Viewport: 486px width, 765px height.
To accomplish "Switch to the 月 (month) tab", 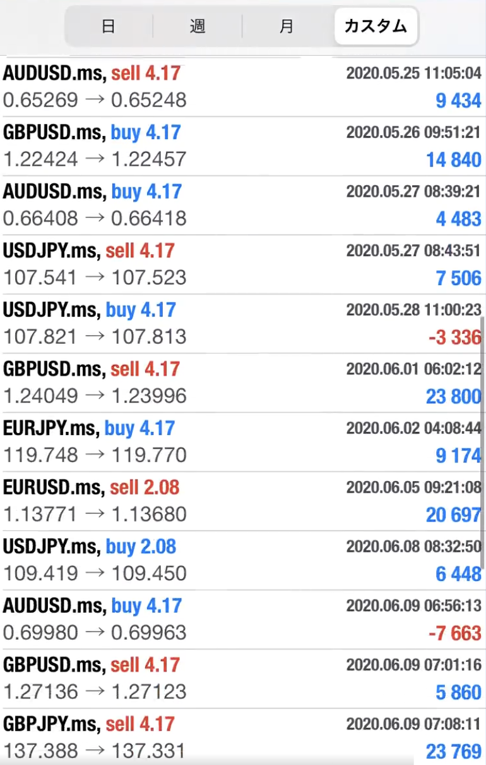I will pos(287,27).
